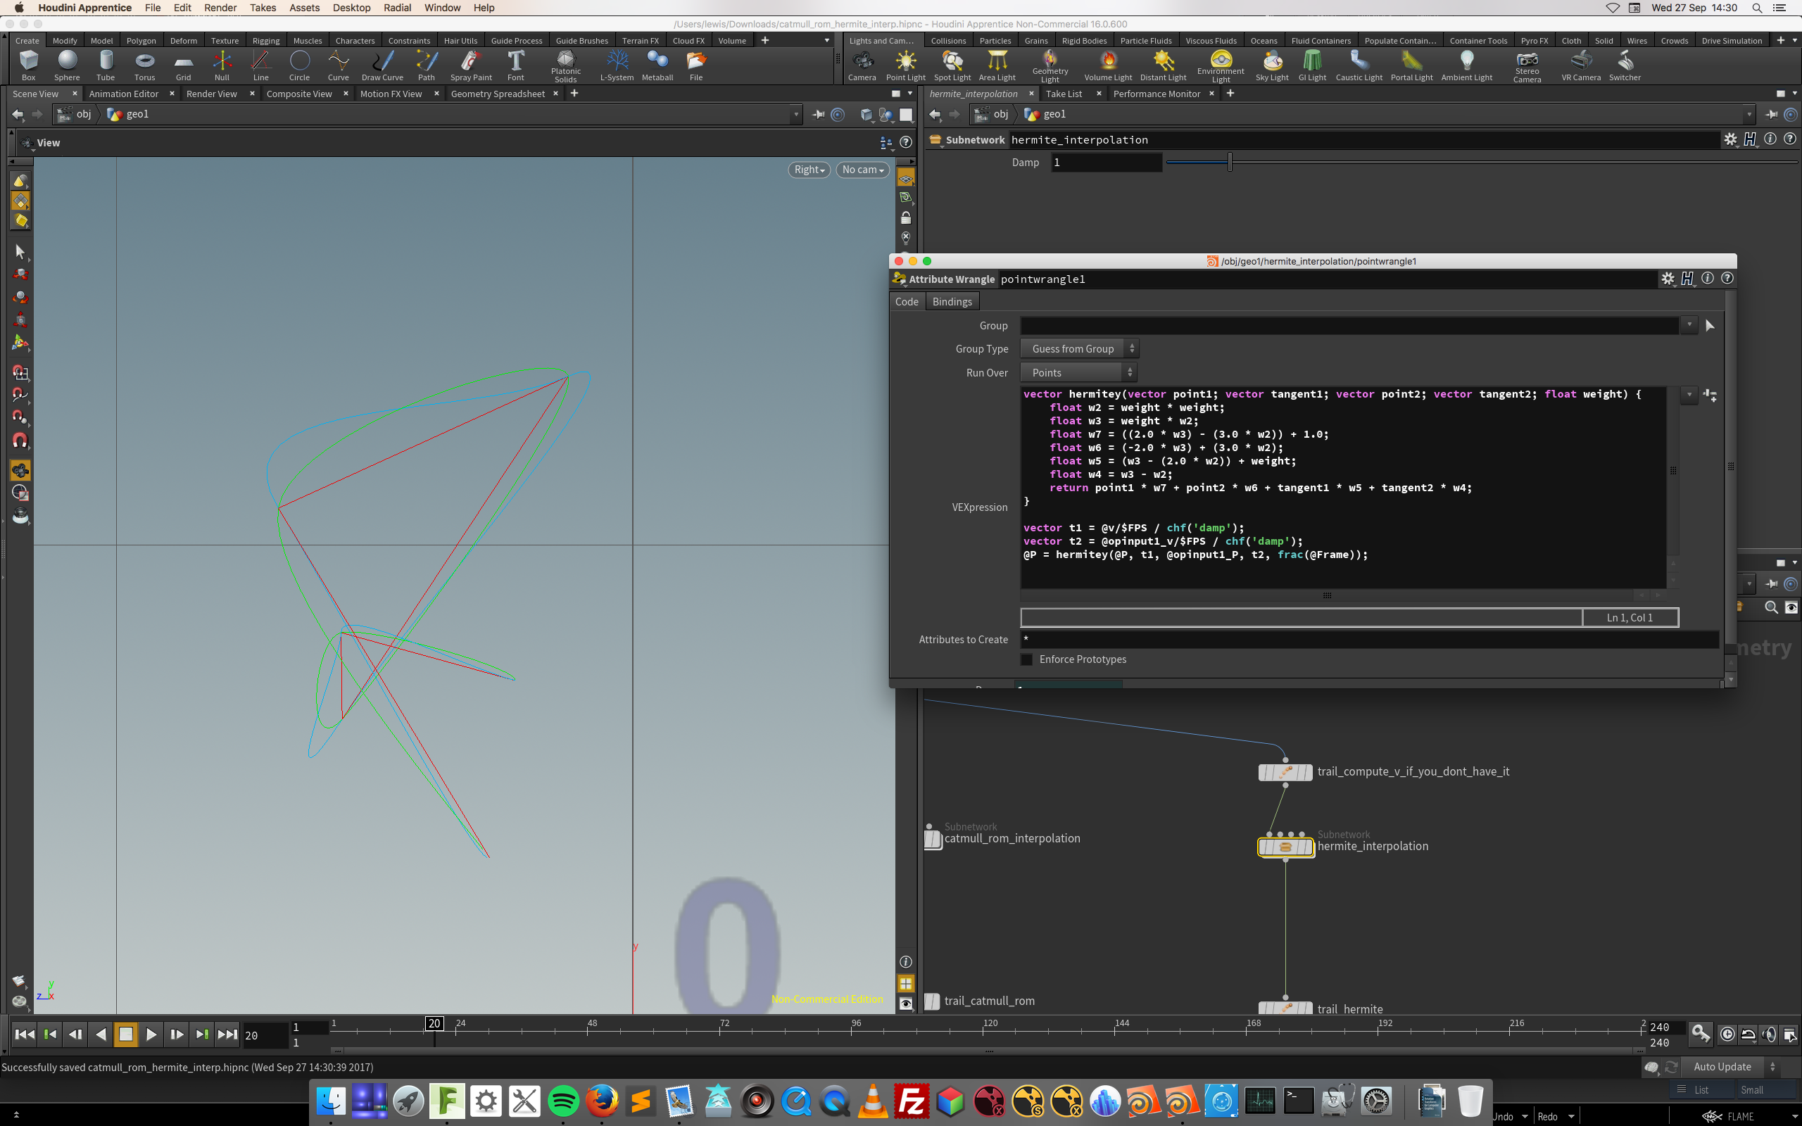Image resolution: width=1802 pixels, height=1126 pixels.
Task: Click the Camera shelf tool
Action: (x=862, y=65)
